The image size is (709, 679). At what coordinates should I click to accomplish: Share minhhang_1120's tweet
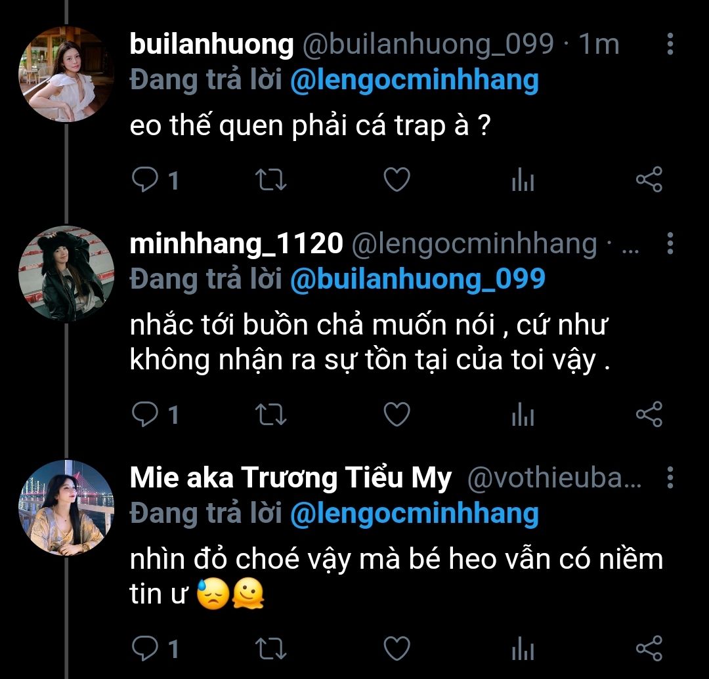pyautogui.click(x=649, y=414)
